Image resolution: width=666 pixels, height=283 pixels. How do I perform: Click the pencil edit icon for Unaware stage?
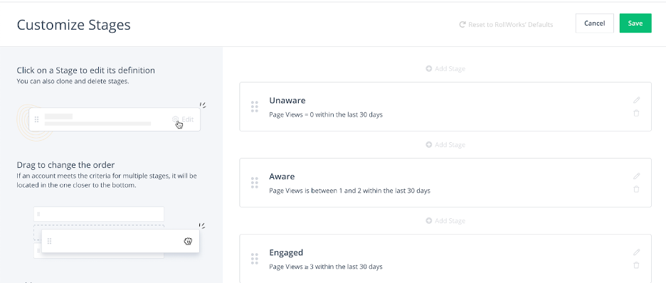click(x=636, y=100)
